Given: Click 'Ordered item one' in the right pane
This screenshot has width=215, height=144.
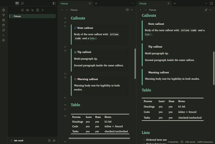Looking at the screenshot, I should [x=156, y=140].
